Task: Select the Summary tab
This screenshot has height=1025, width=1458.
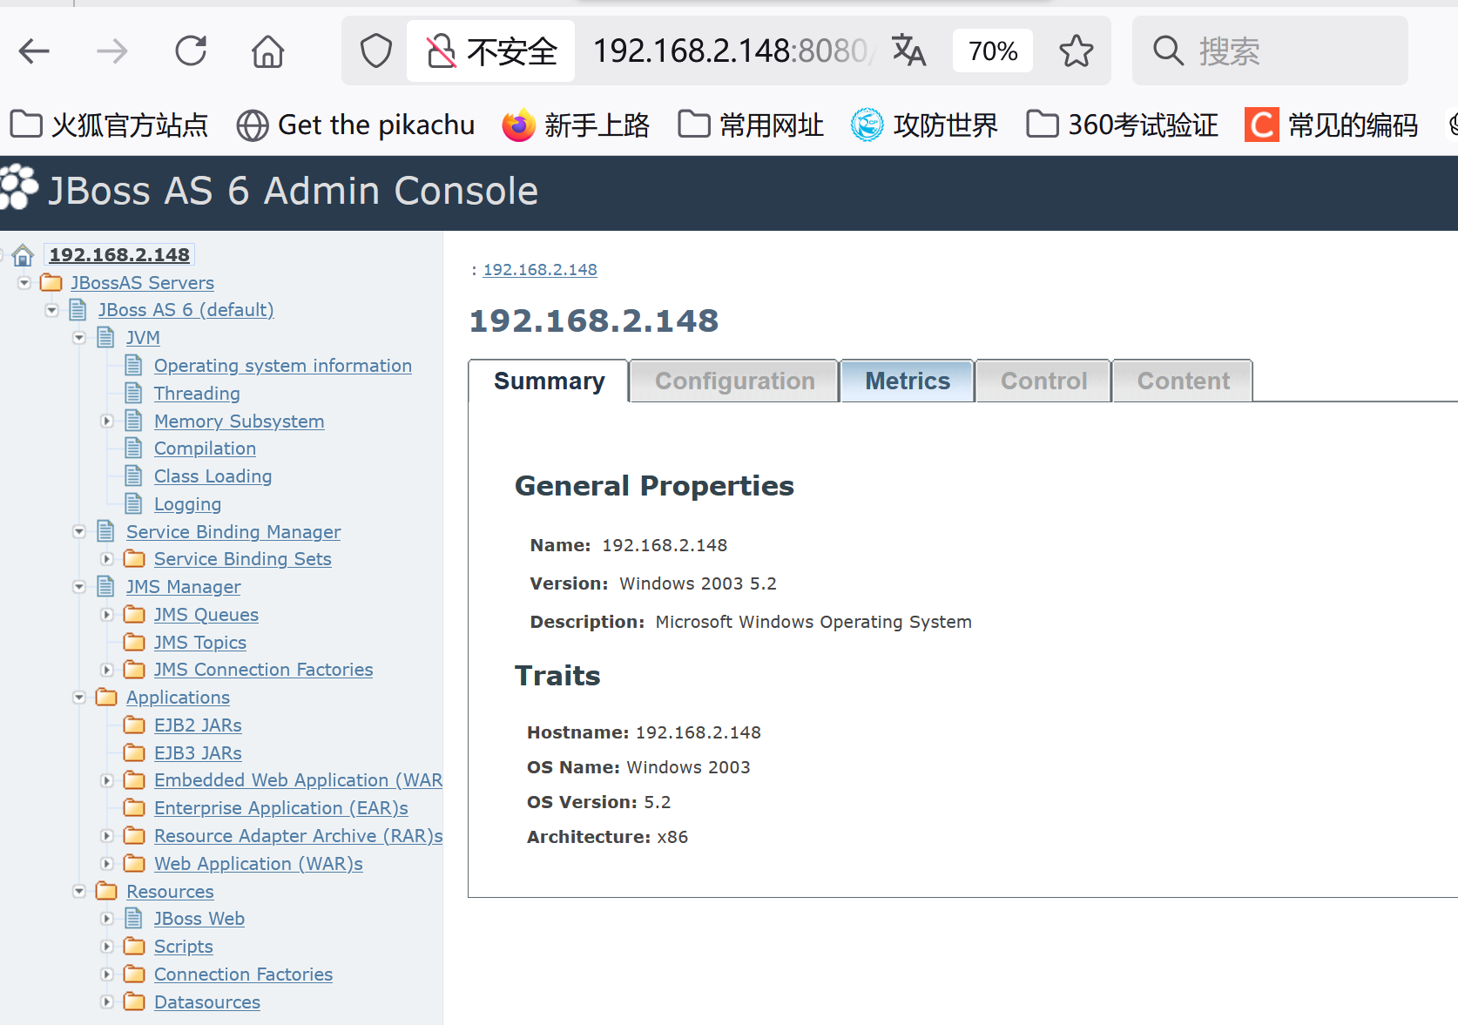Action: coord(549,381)
